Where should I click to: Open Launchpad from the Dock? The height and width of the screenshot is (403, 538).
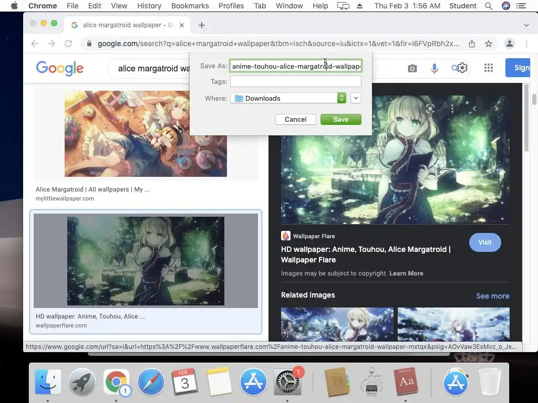[x=82, y=381]
